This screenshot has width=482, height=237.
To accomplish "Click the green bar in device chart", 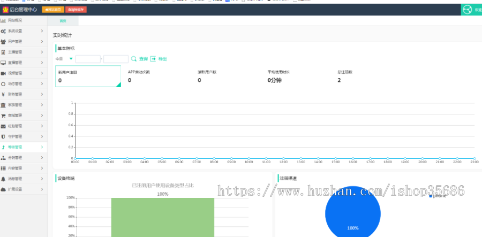I will [x=163, y=217].
